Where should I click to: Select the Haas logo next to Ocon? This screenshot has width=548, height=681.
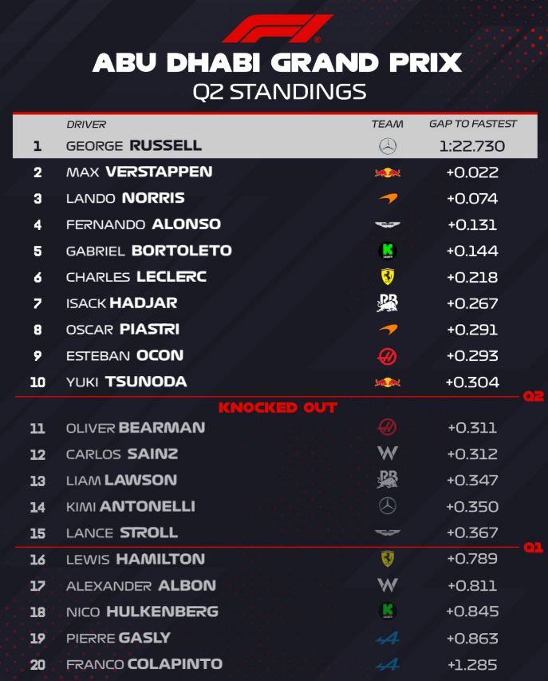pos(388,356)
